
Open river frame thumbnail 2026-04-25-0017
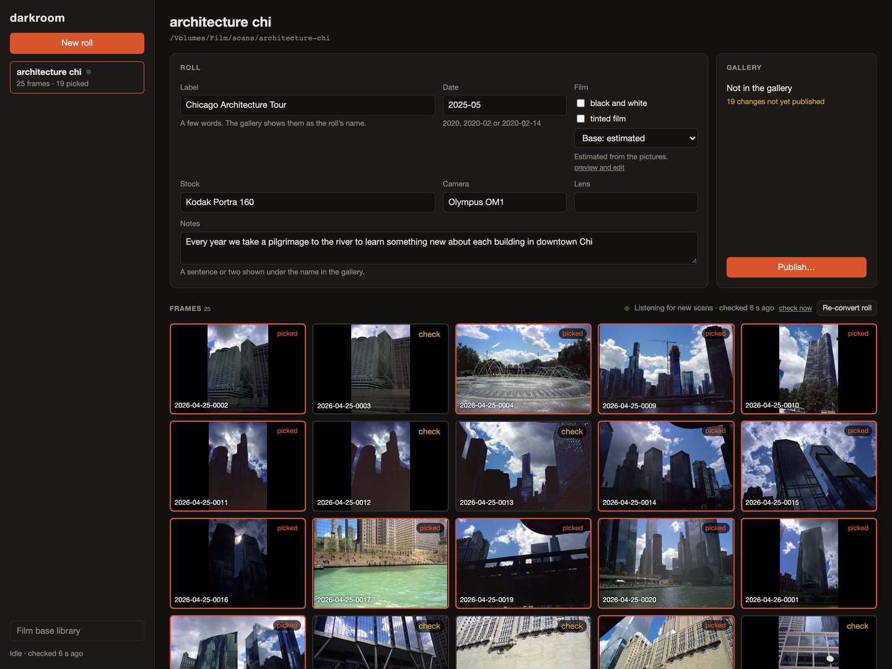pos(380,564)
